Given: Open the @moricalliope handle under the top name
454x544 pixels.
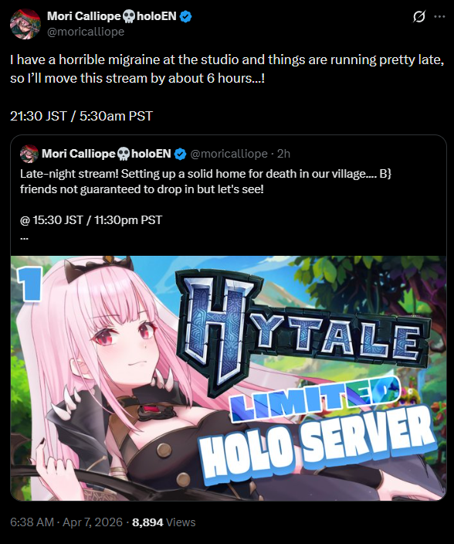Looking at the screenshot, I should pyautogui.click(x=86, y=32).
